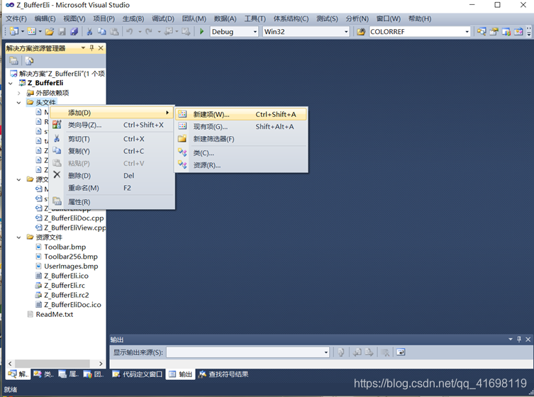Choose 新建筛选器(F) in the submenu

click(x=241, y=139)
